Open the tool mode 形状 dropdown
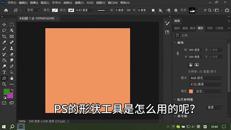Viewport: 231px width, 130px height. 33,10
